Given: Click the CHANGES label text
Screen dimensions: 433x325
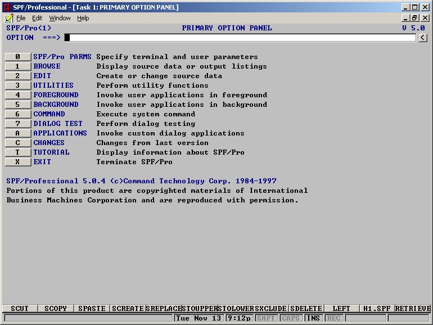Looking at the screenshot, I should (49, 143).
